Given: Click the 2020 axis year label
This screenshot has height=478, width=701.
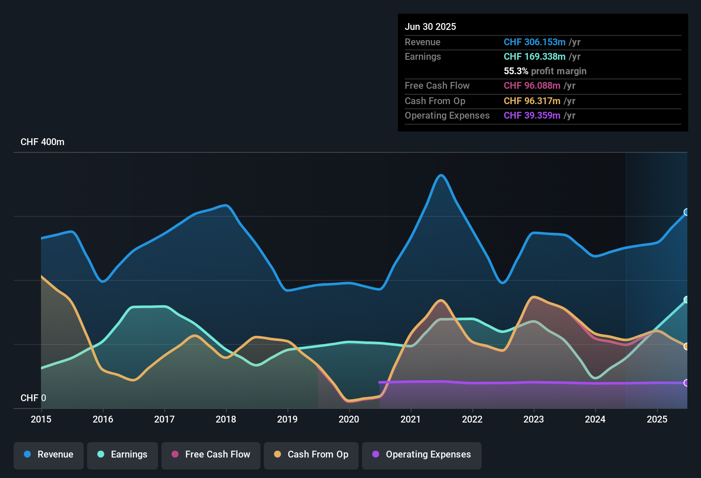Looking at the screenshot, I should (x=349, y=420).
